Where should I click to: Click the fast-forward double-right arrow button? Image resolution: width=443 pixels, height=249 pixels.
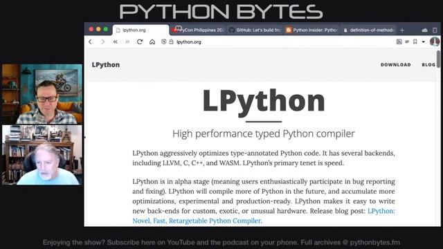[127, 41]
